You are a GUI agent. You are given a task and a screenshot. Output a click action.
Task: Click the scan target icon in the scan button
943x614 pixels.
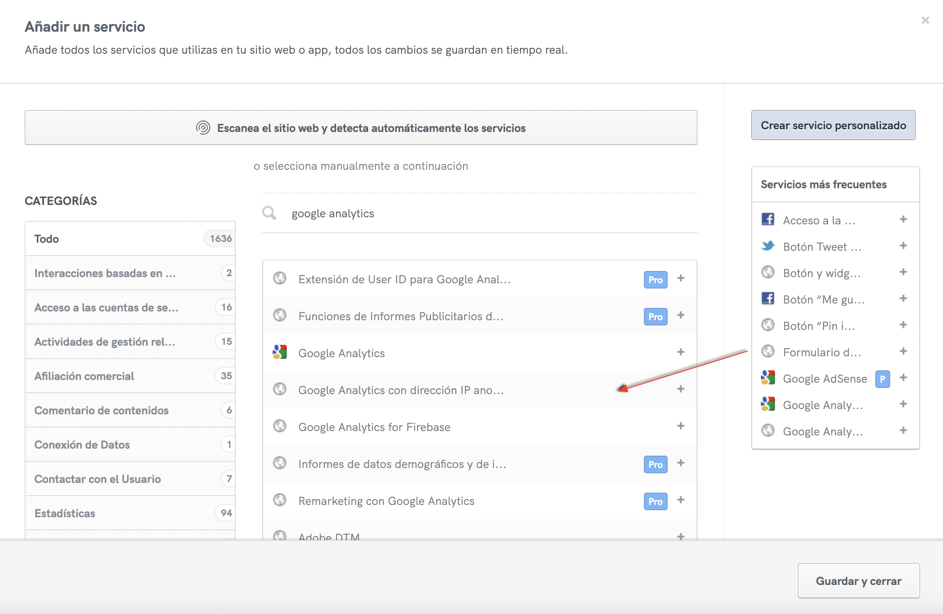(202, 128)
